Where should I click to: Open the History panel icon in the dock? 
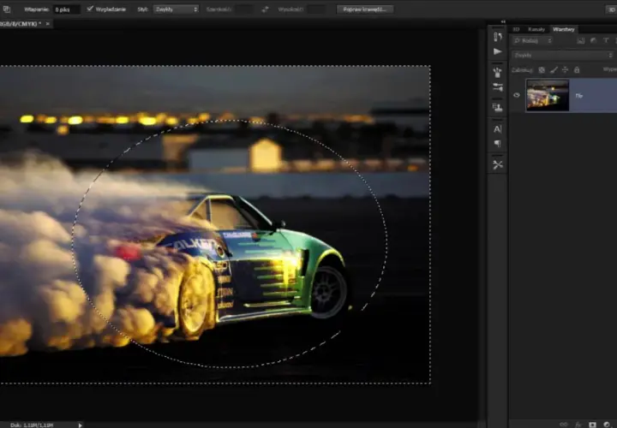click(498, 37)
